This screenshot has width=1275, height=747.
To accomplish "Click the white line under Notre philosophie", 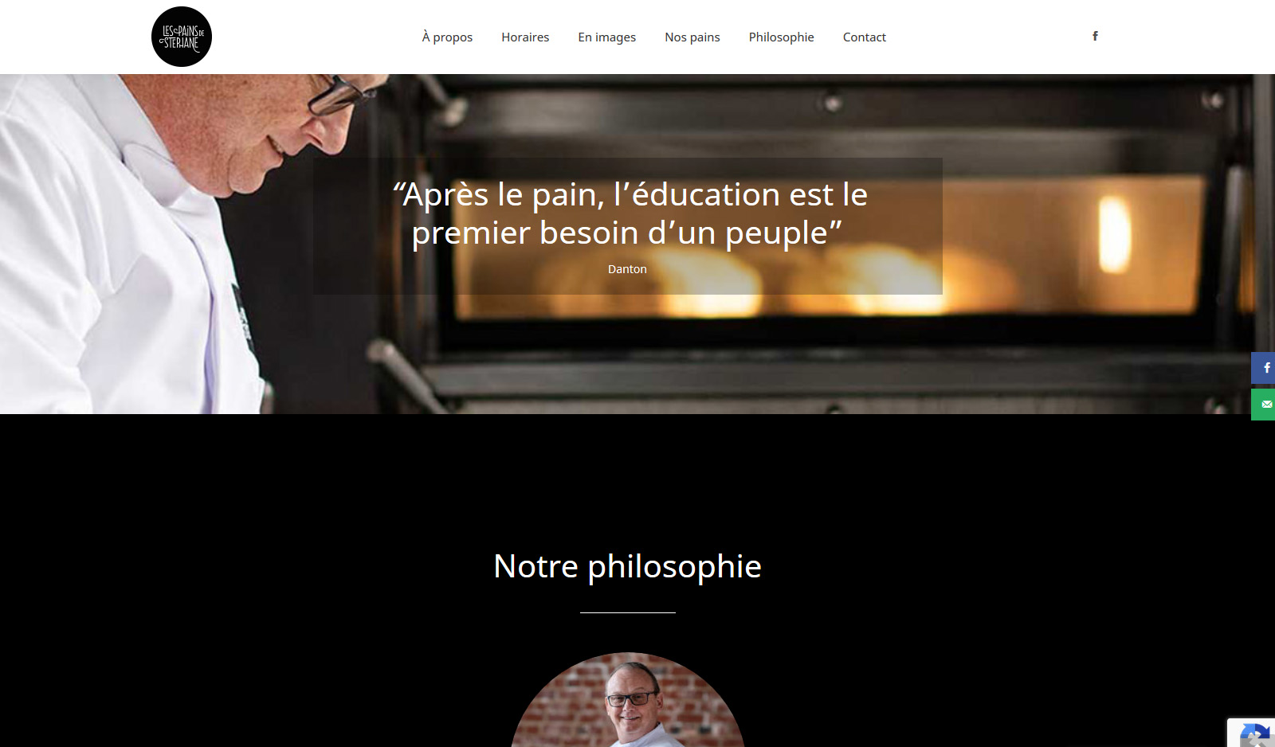I will 628,612.
